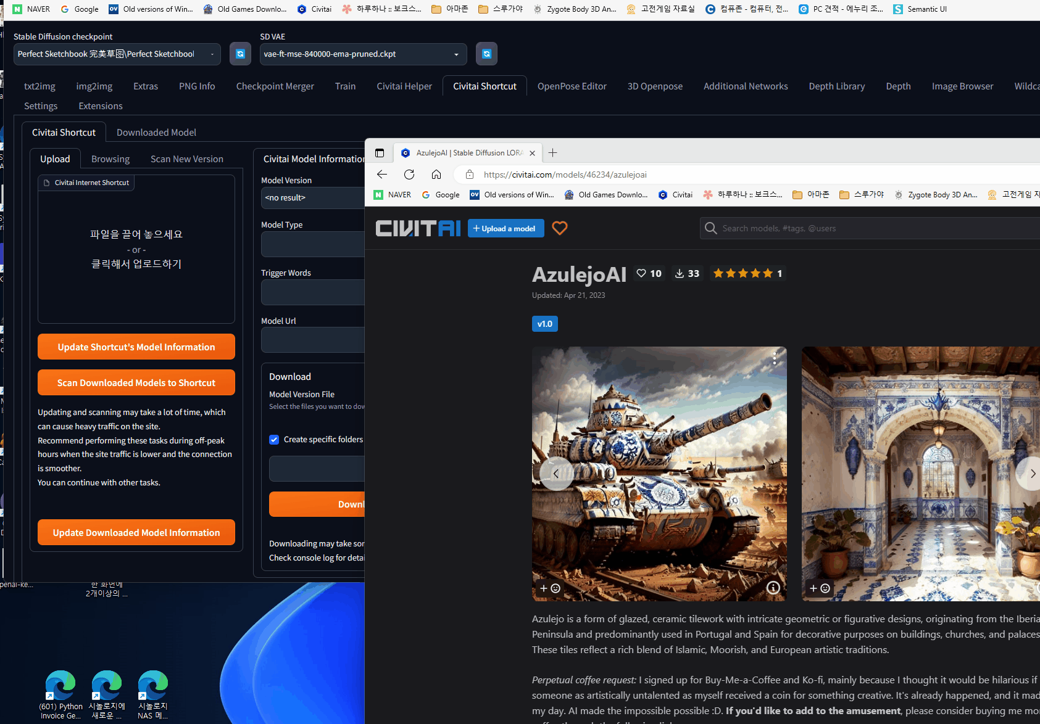Click Civitai search models field
Screen dimensions: 1040x724
pos(870,228)
